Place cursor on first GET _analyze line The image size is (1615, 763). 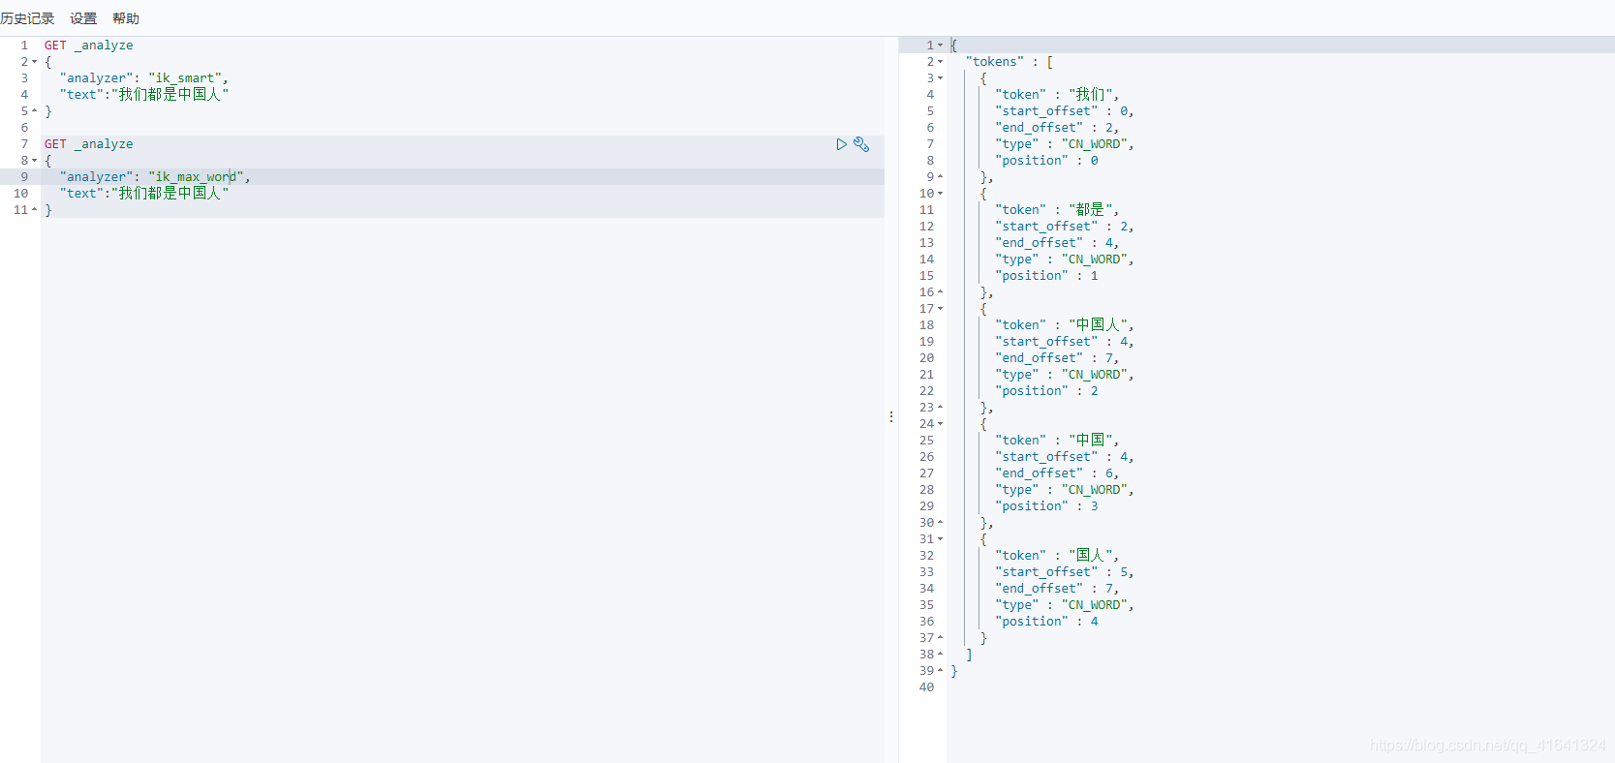click(x=89, y=46)
